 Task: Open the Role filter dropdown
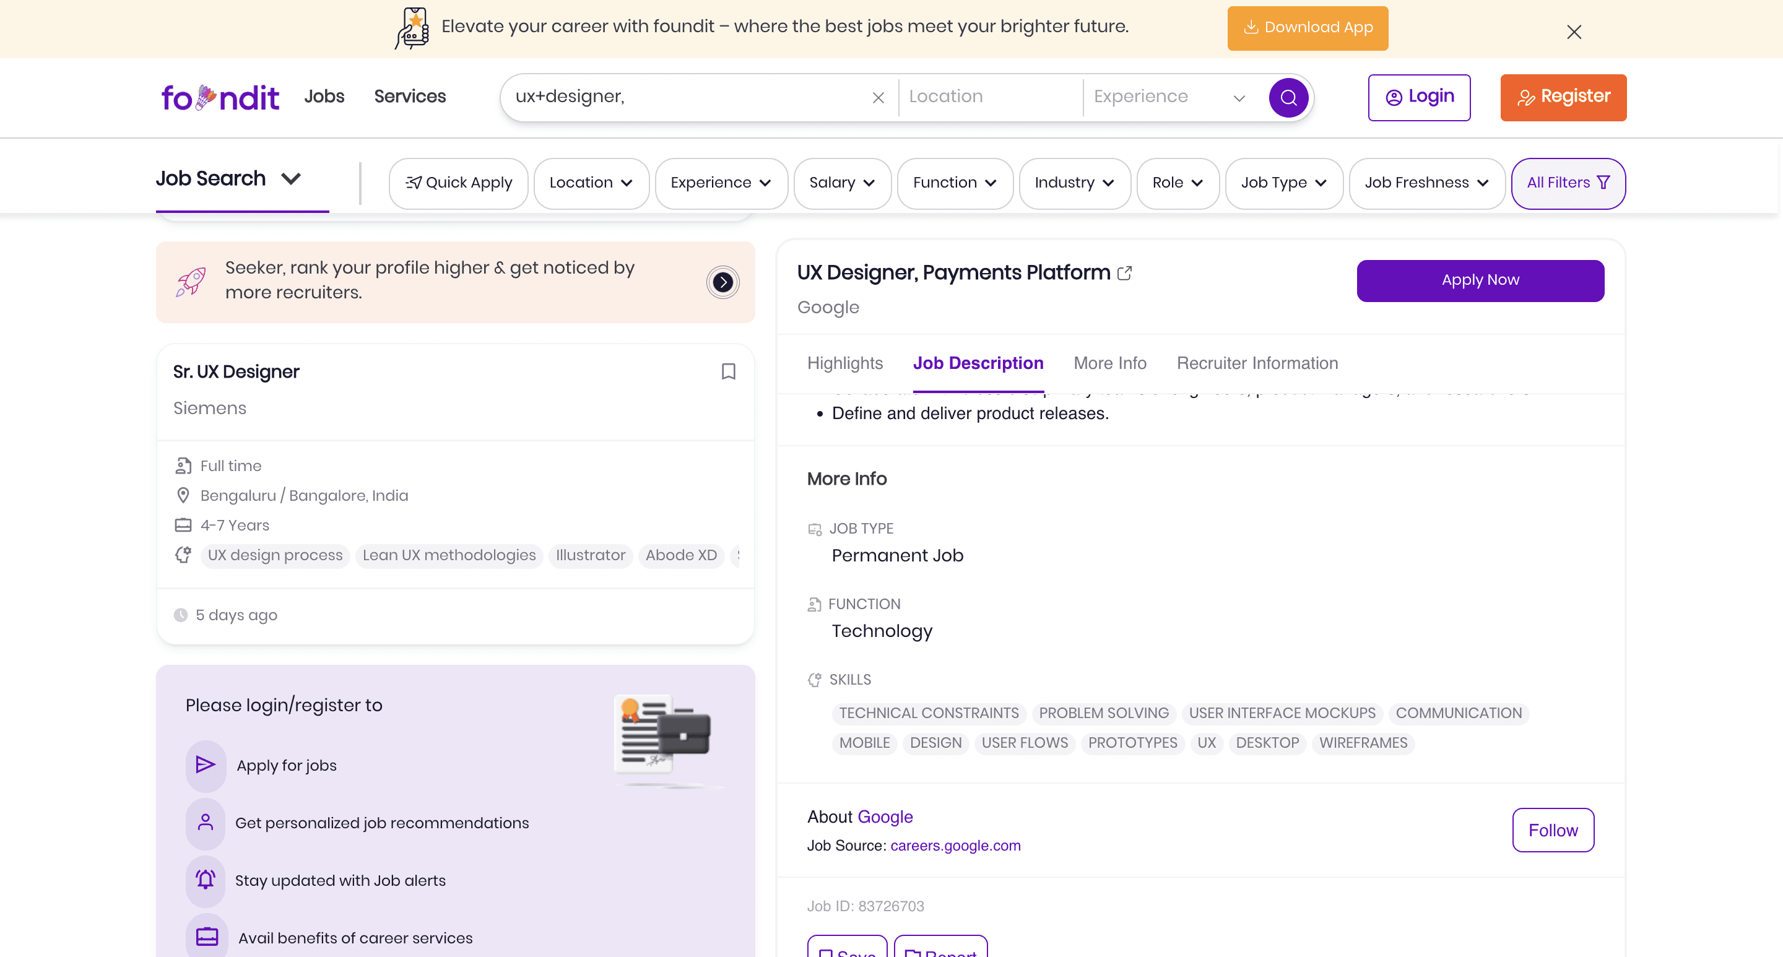[1178, 183]
